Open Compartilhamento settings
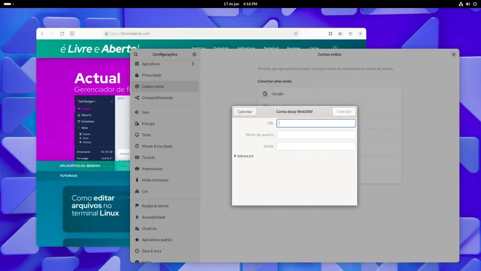 (165, 98)
